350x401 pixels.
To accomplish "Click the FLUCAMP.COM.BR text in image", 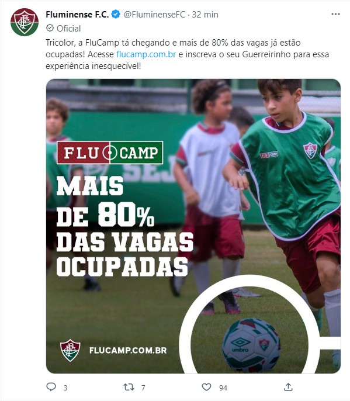I will pos(128,350).
